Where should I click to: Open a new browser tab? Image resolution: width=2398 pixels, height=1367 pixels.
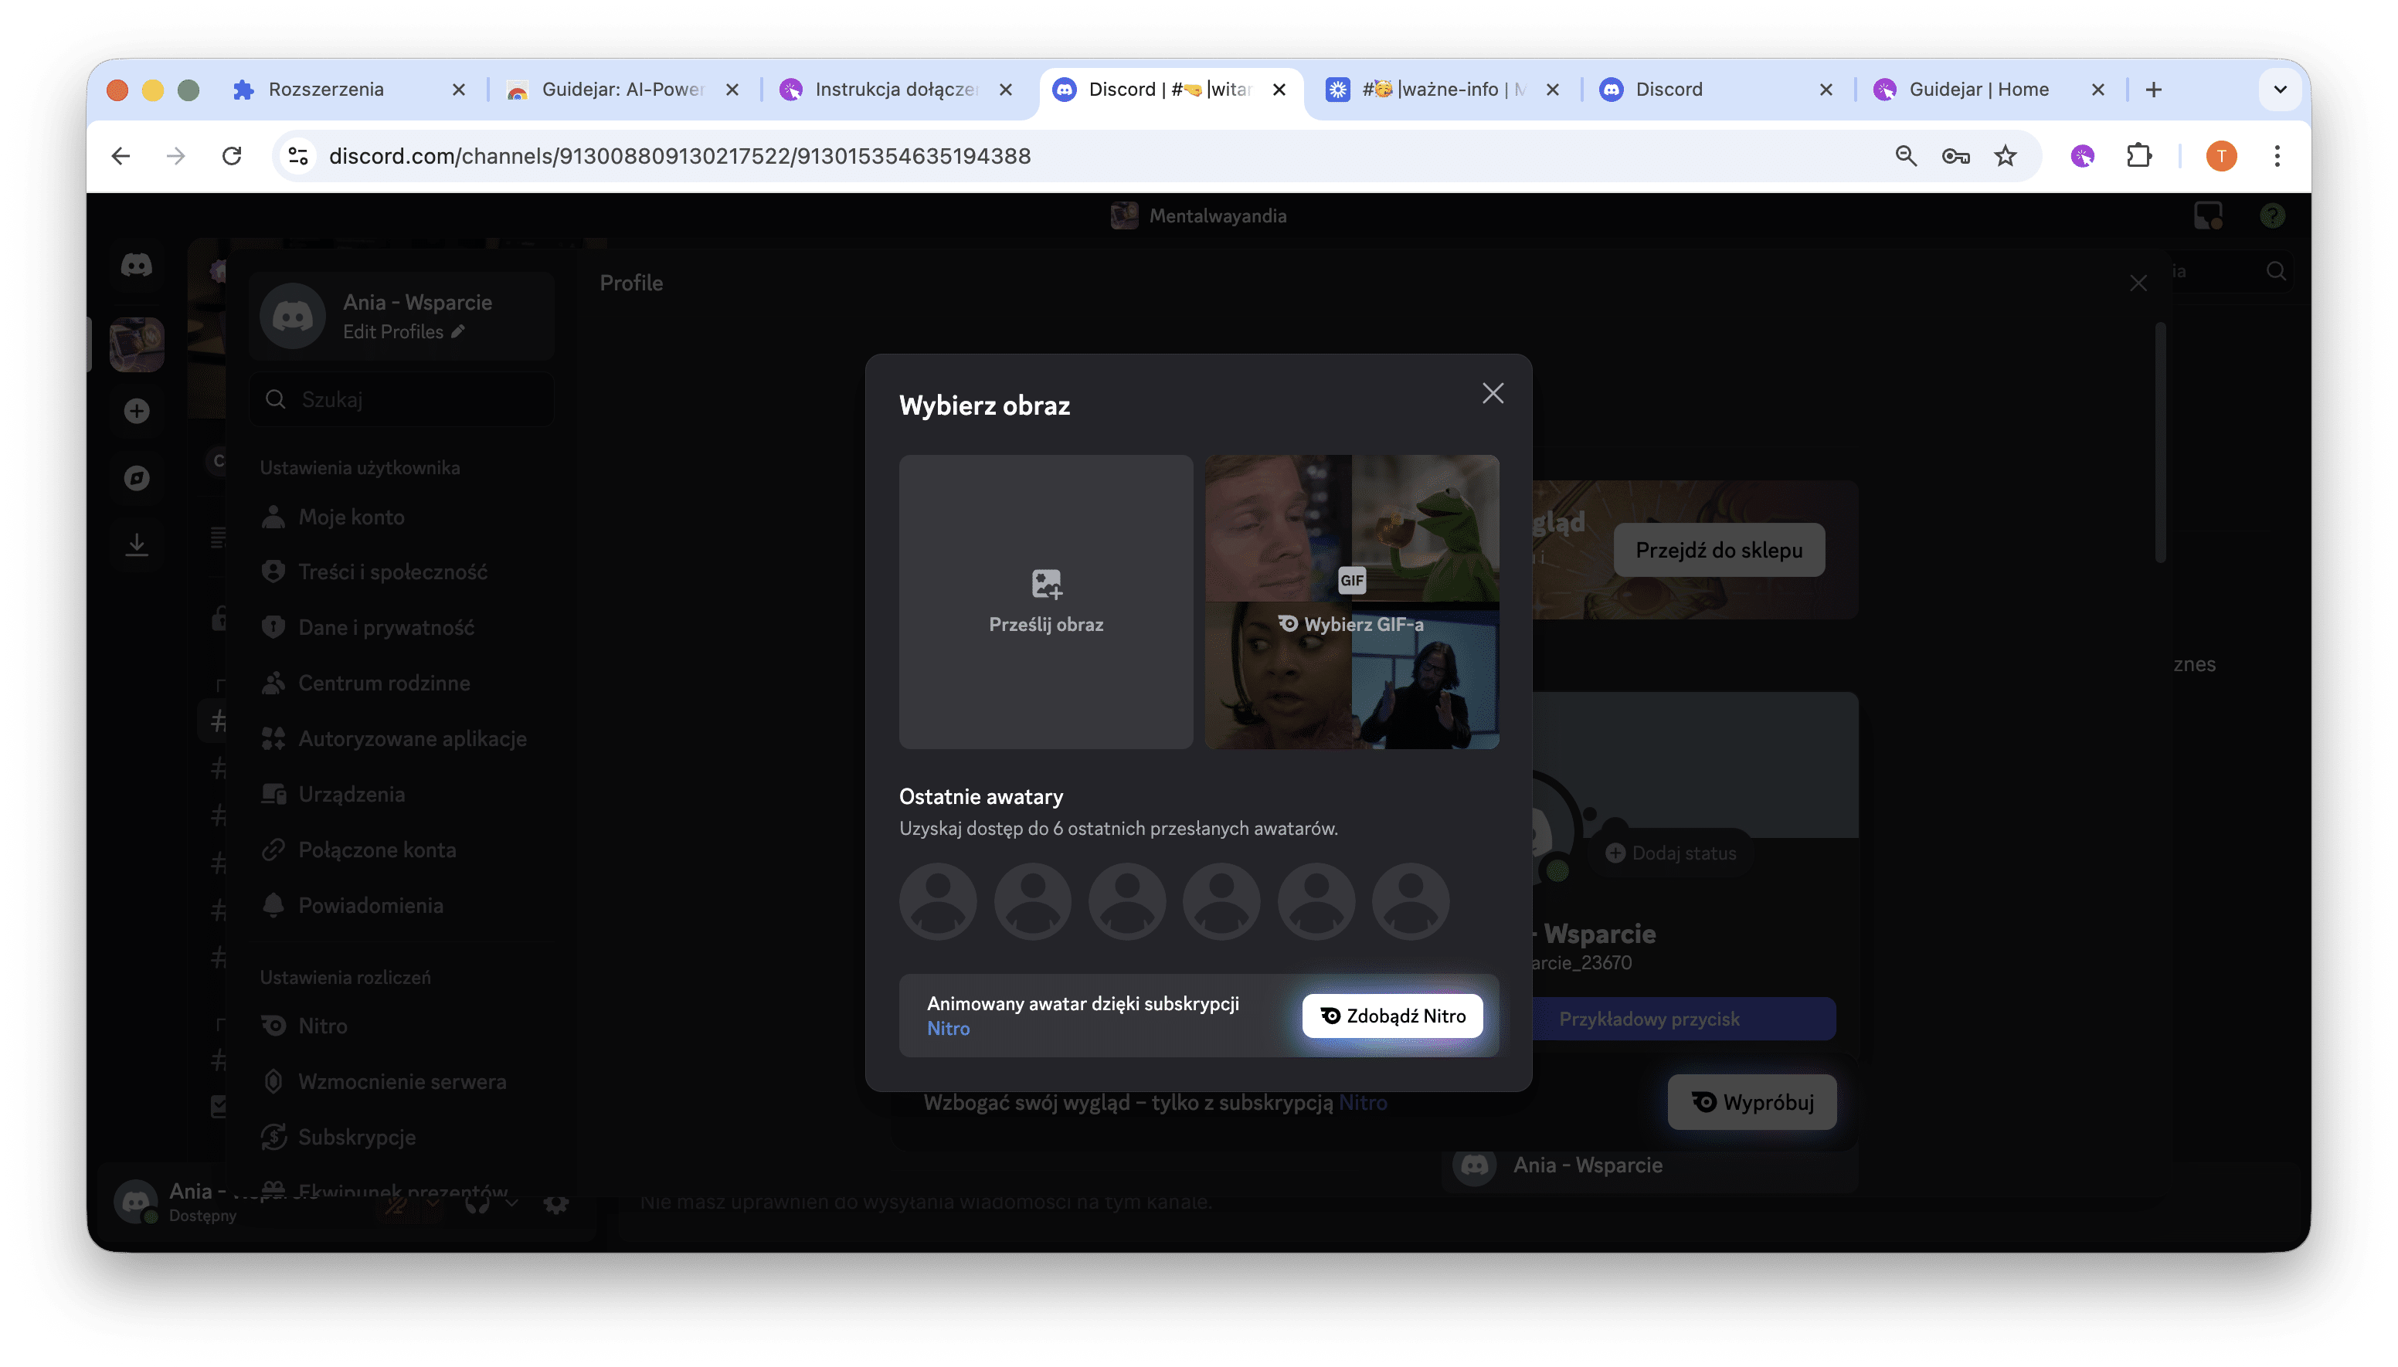tap(2154, 89)
